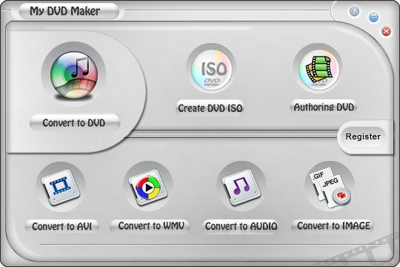This screenshot has height=267, width=400.
Task: Select the Convert to AVI film icon
Action: point(61,188)
